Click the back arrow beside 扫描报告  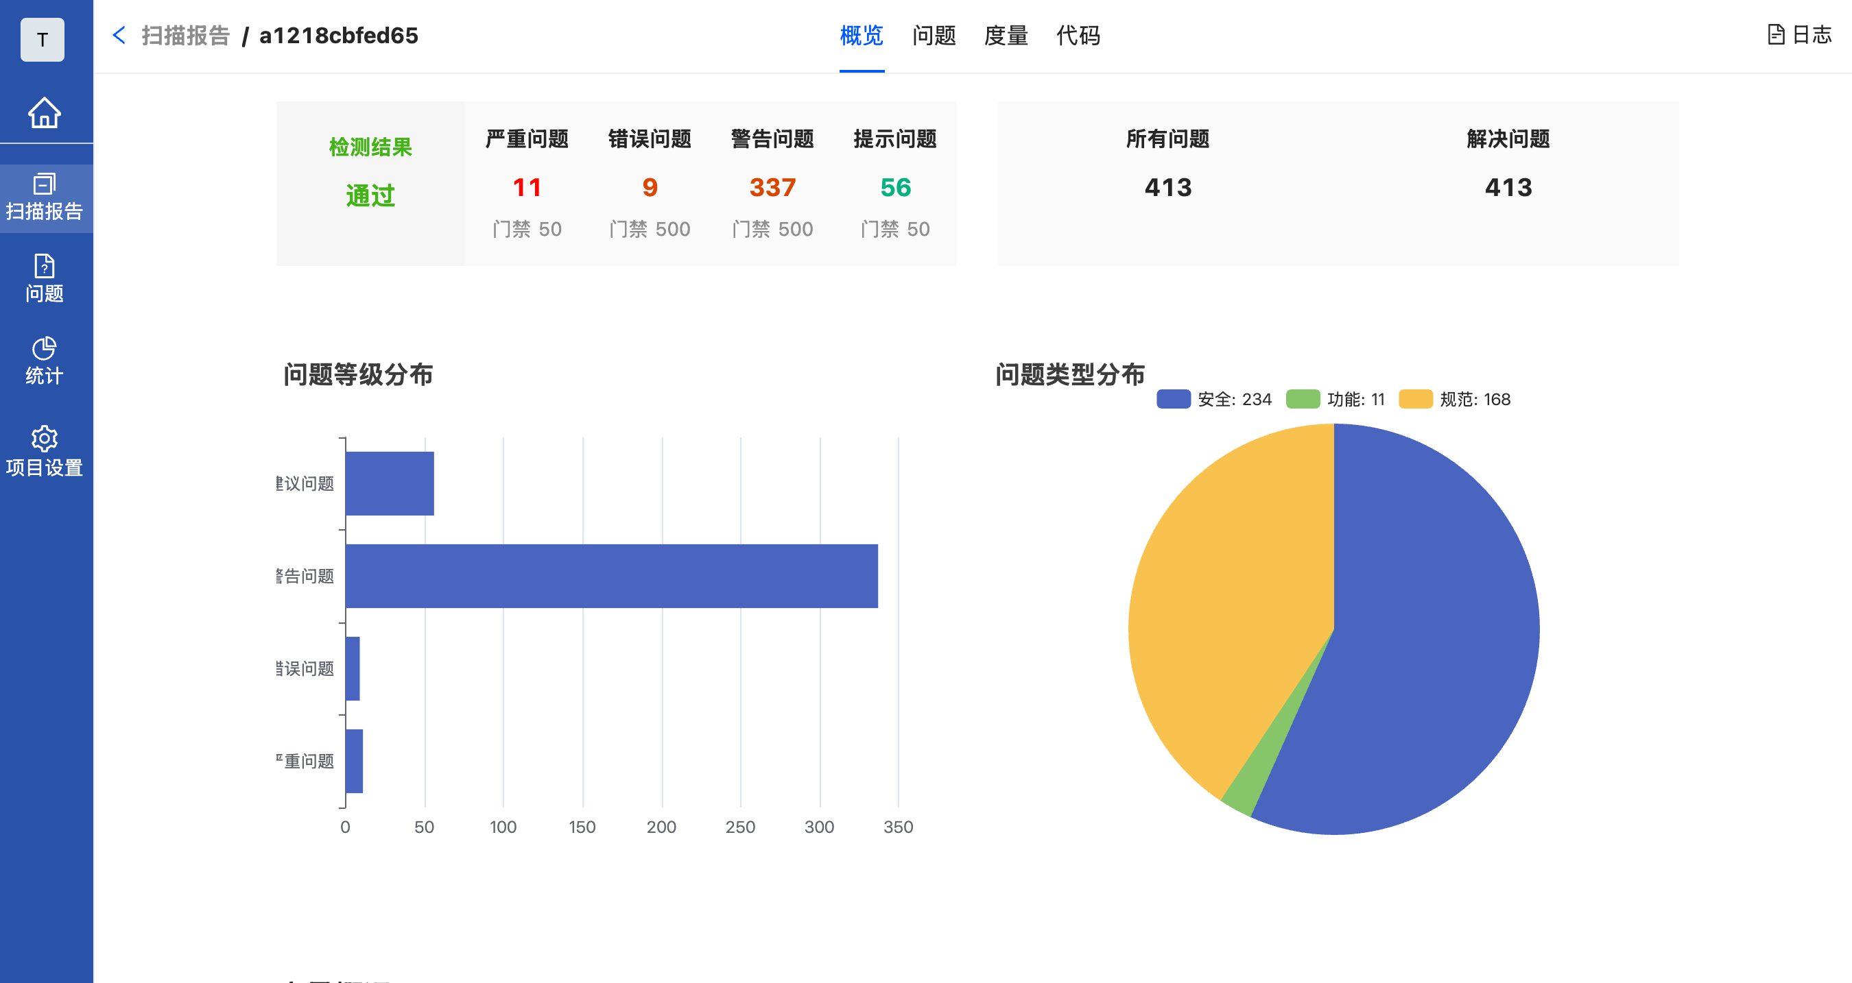pyautogui.click(x=119, y=35)
